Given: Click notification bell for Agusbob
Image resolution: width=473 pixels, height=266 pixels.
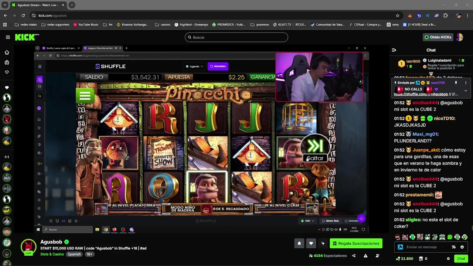Looking at the screenshot, I should (x=299, y=243).
